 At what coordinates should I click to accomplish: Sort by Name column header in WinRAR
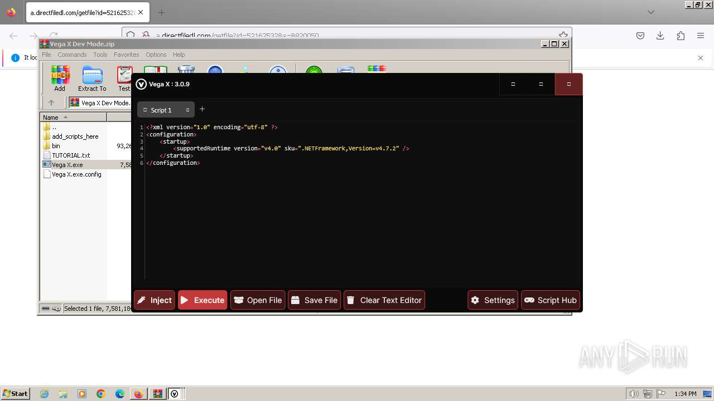coord(74,118)
